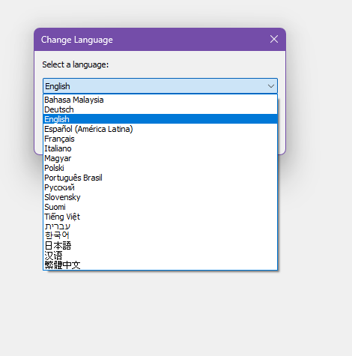
Task: Choose Slovensky language
Action: coord(160,197)
